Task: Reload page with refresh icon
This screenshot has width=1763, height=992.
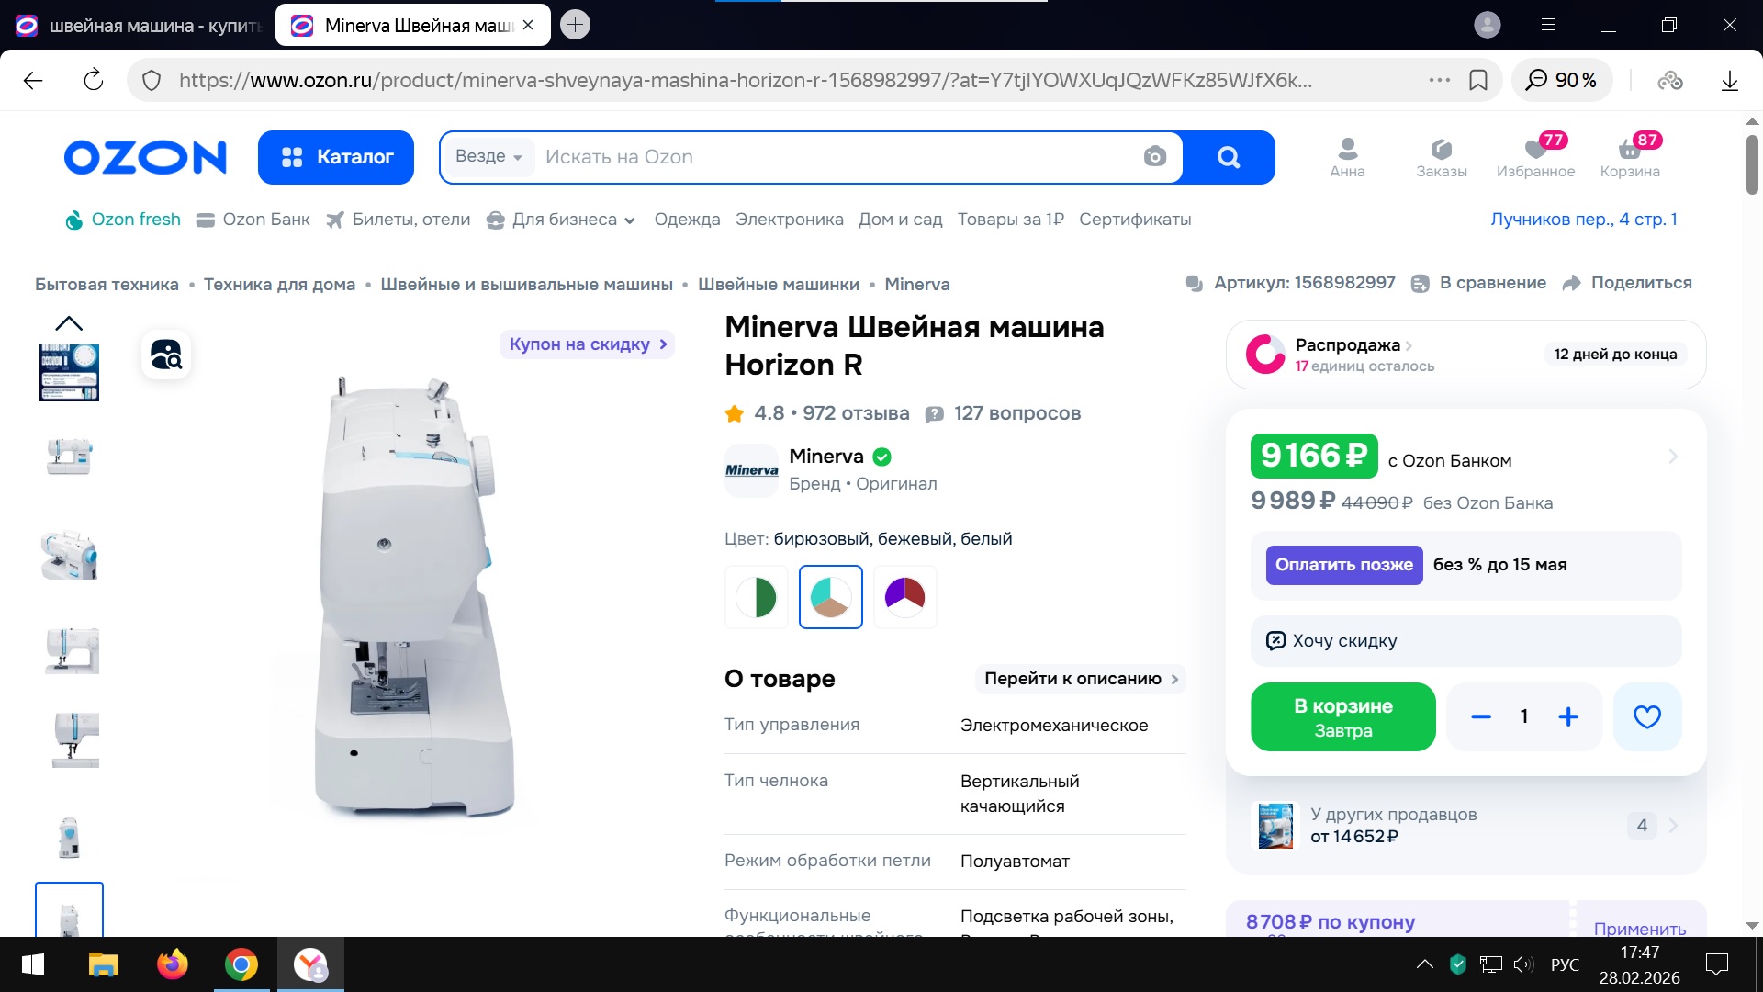Action: (x=94, y=80)
